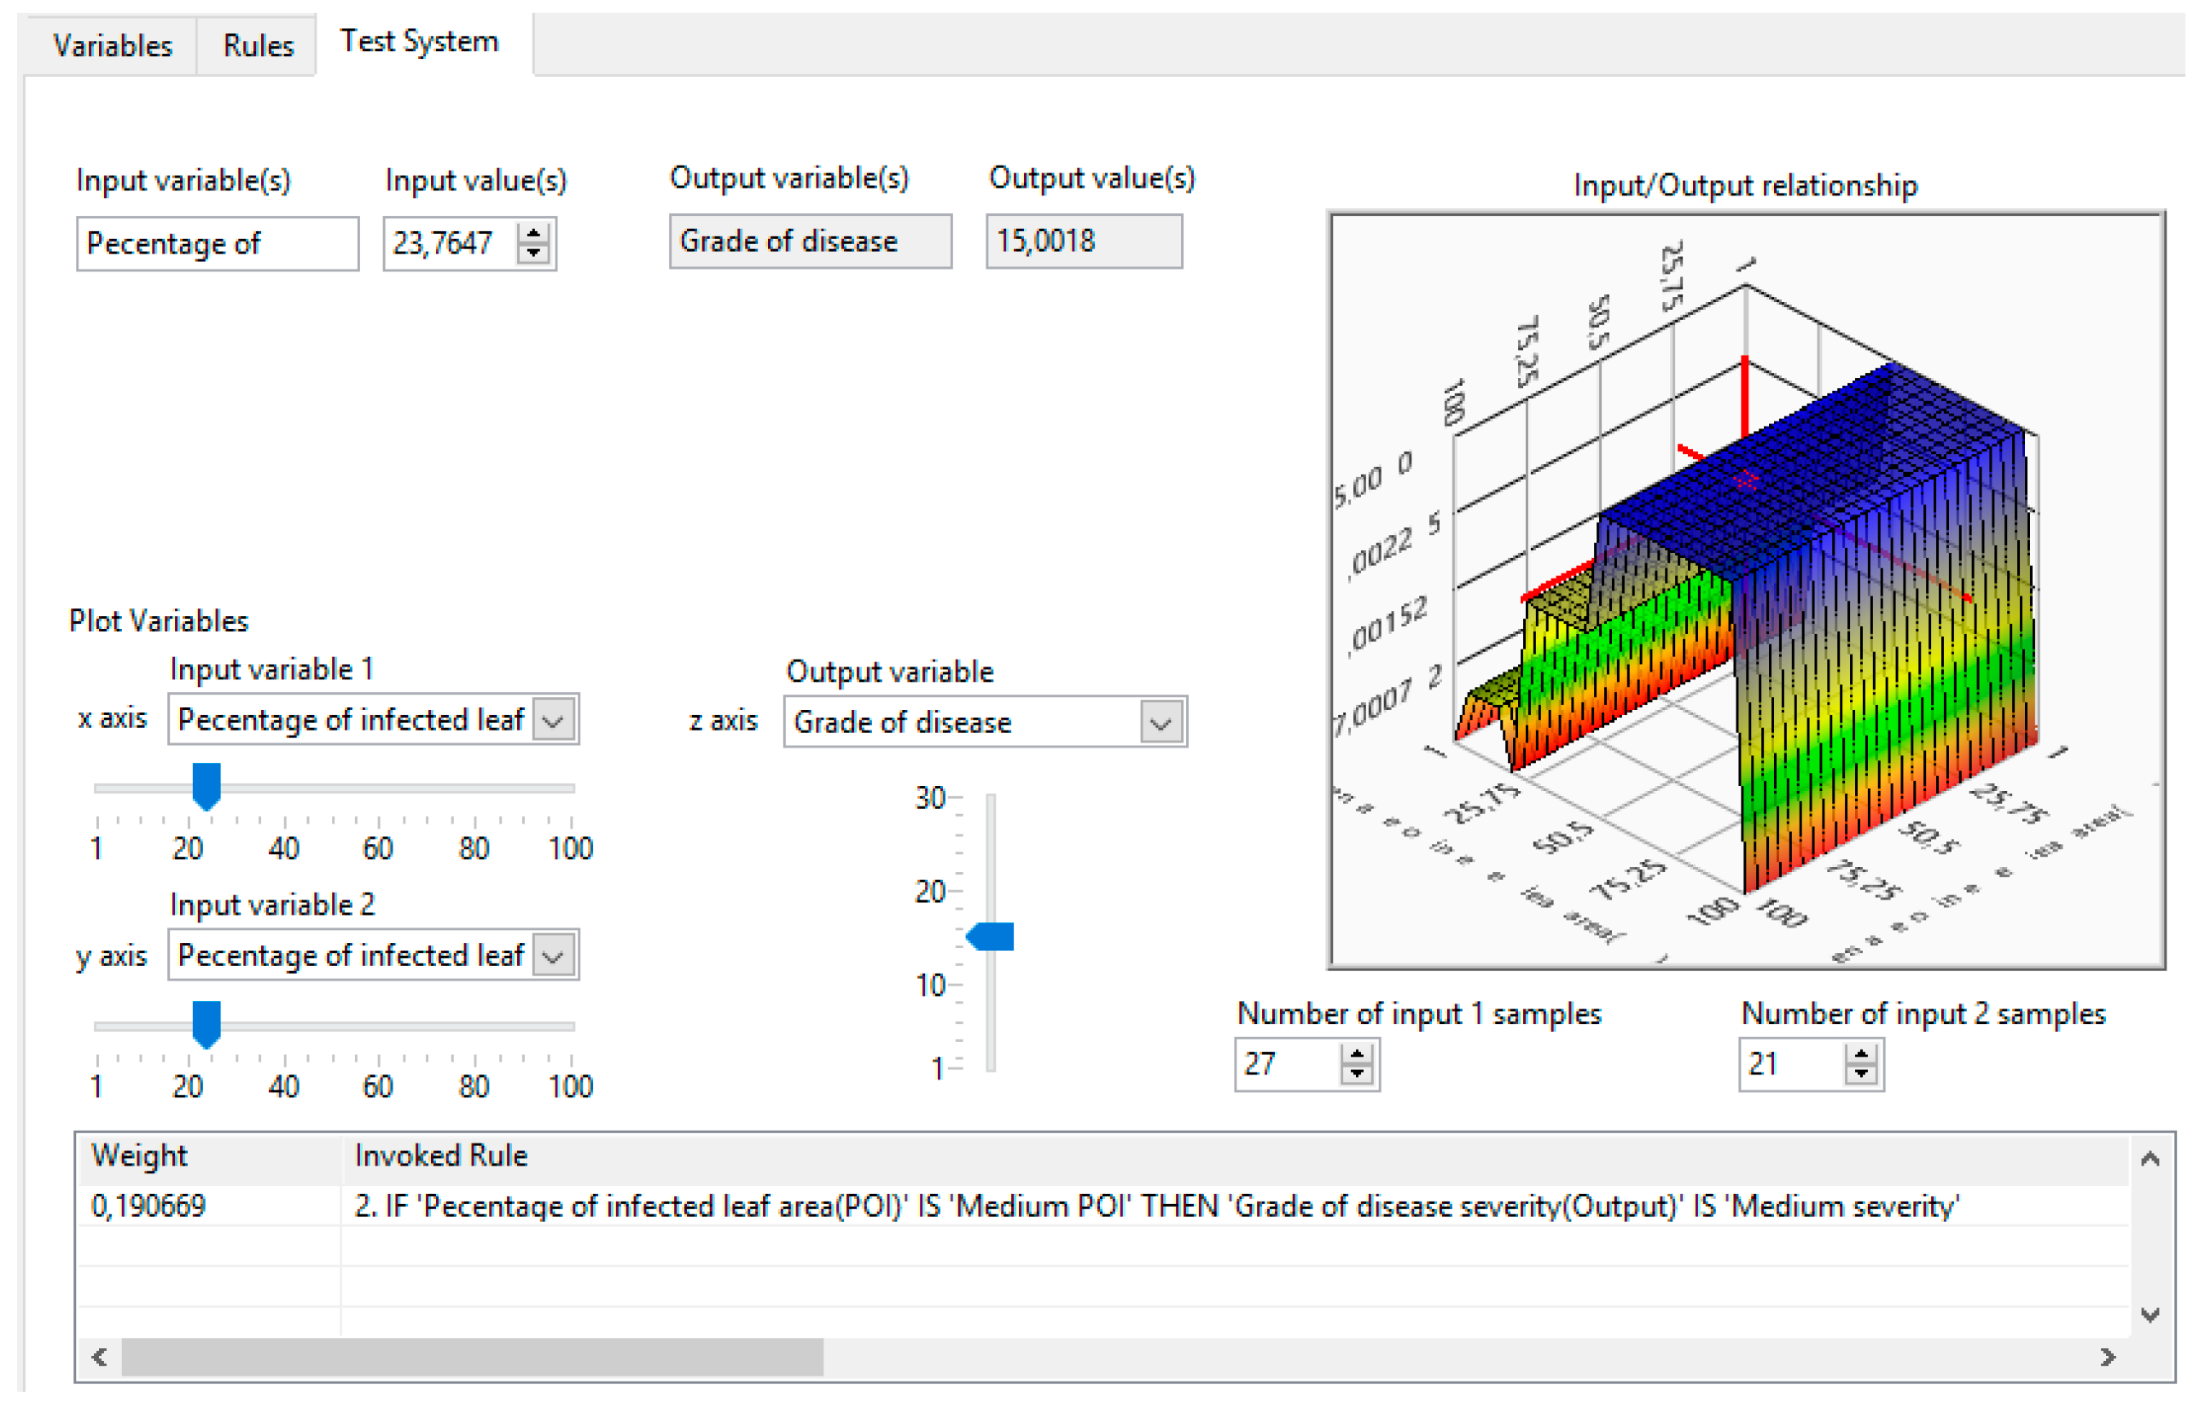
Task: Decrease number of input 1 samples
Action: pyautogui.click(x=1357, y=1073)
